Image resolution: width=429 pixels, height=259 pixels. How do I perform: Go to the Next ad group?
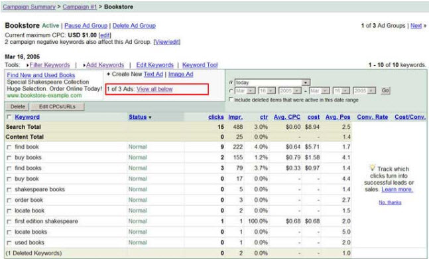point(416,26)
